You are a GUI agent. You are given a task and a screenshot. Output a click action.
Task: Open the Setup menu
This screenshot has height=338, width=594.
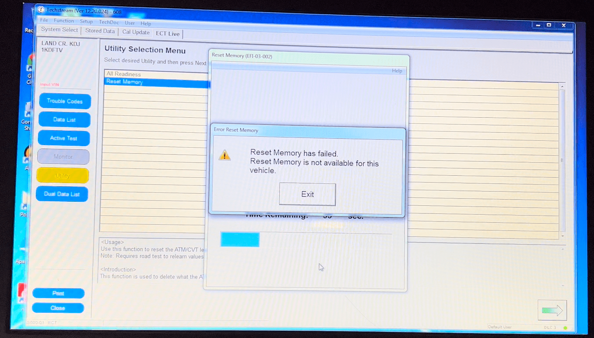86,22
